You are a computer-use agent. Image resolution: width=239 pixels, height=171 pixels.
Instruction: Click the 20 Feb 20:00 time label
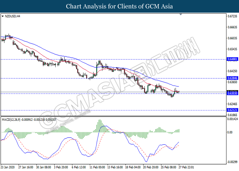(151, 167)
